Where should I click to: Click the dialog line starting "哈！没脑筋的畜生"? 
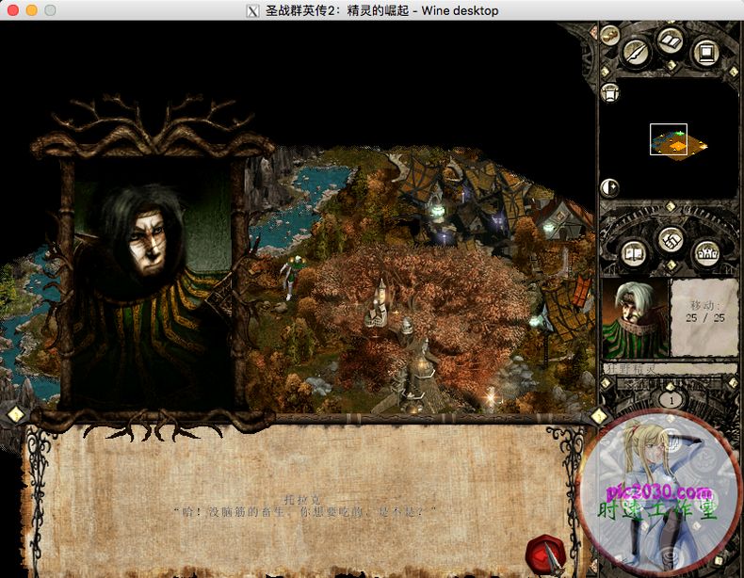point(304,512)
